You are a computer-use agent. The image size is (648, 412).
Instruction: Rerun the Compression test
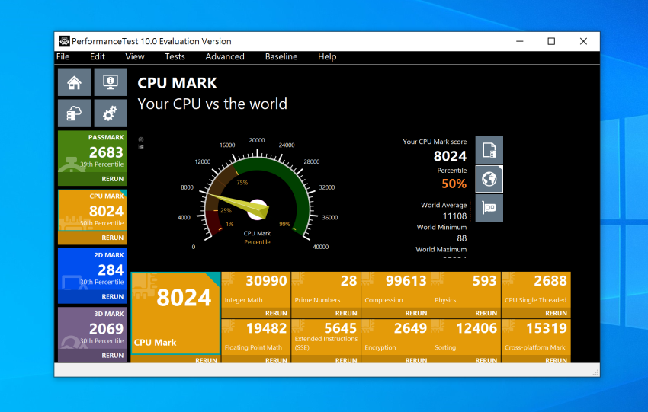click(x=416, y=313)
